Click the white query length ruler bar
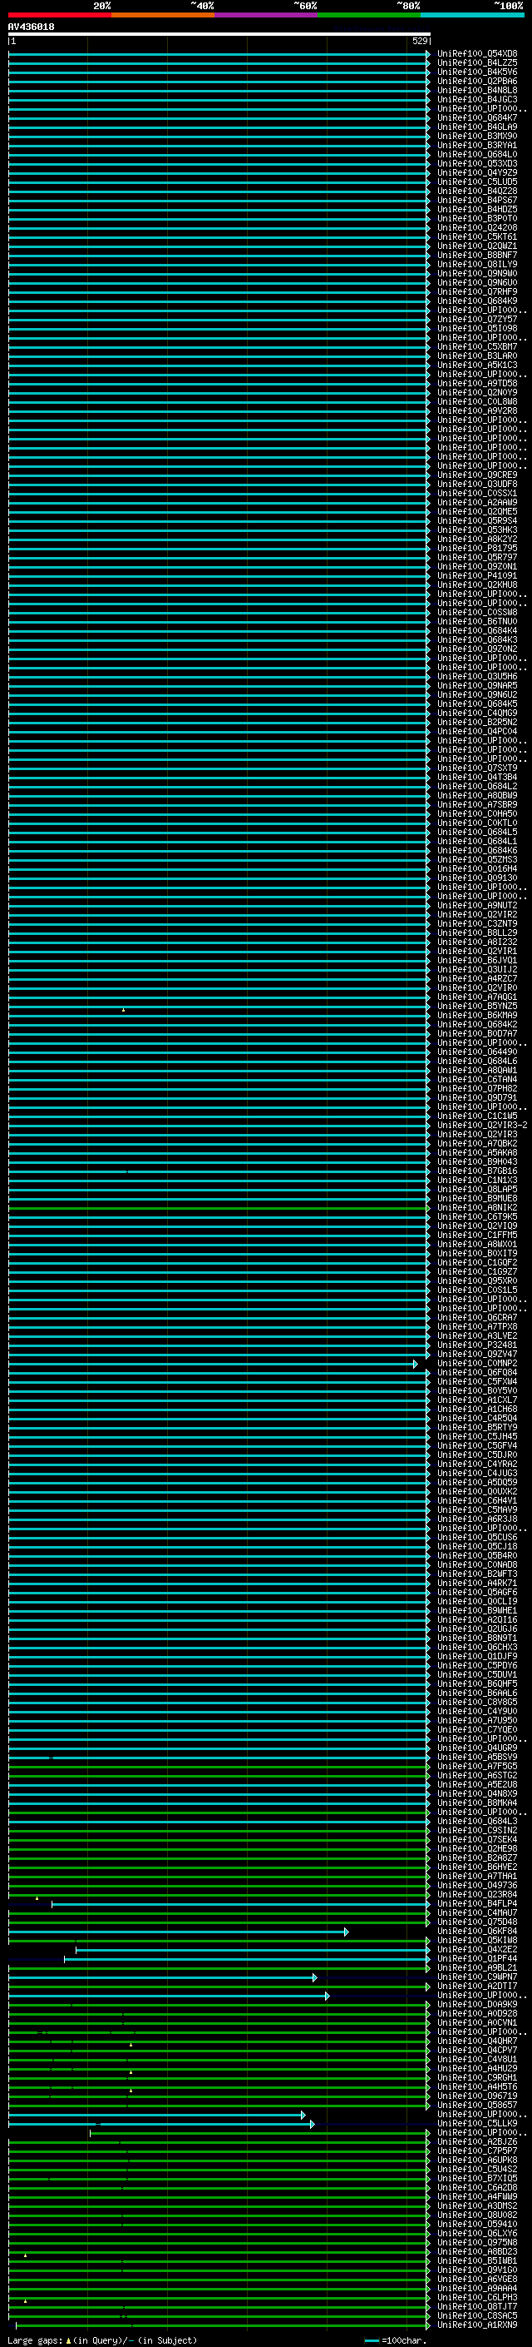Image resolution: width=532 pixels, height=2347 pixels. [219, 35]
